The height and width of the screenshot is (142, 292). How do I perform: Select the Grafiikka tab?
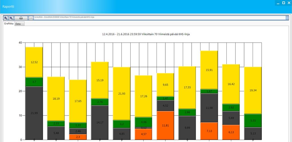pyautogui.click(x=9, y=24)
